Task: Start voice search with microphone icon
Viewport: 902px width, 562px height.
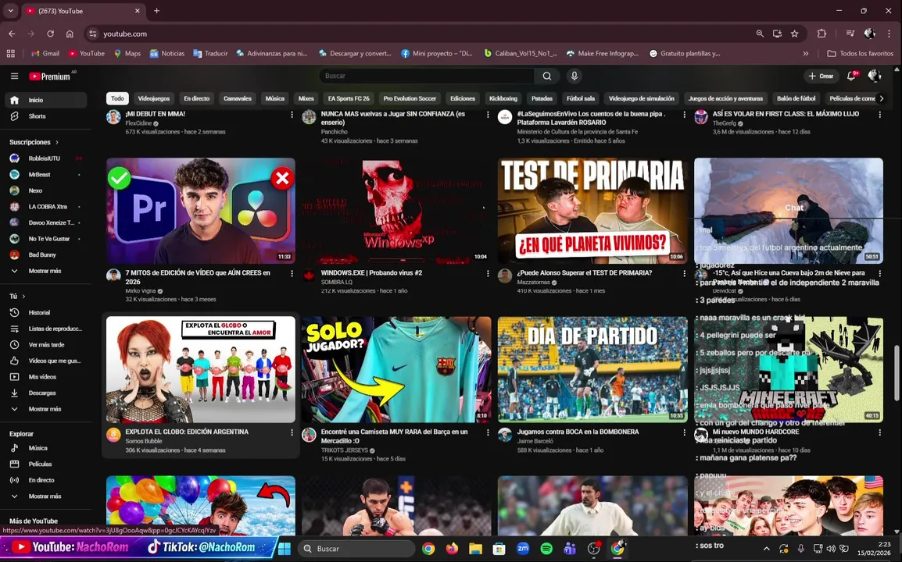Action: [x=574, y=76]
